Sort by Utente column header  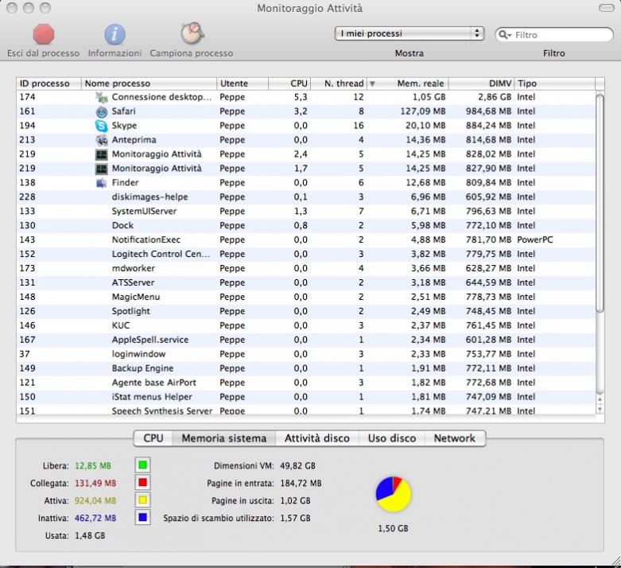tap(243, 84)
